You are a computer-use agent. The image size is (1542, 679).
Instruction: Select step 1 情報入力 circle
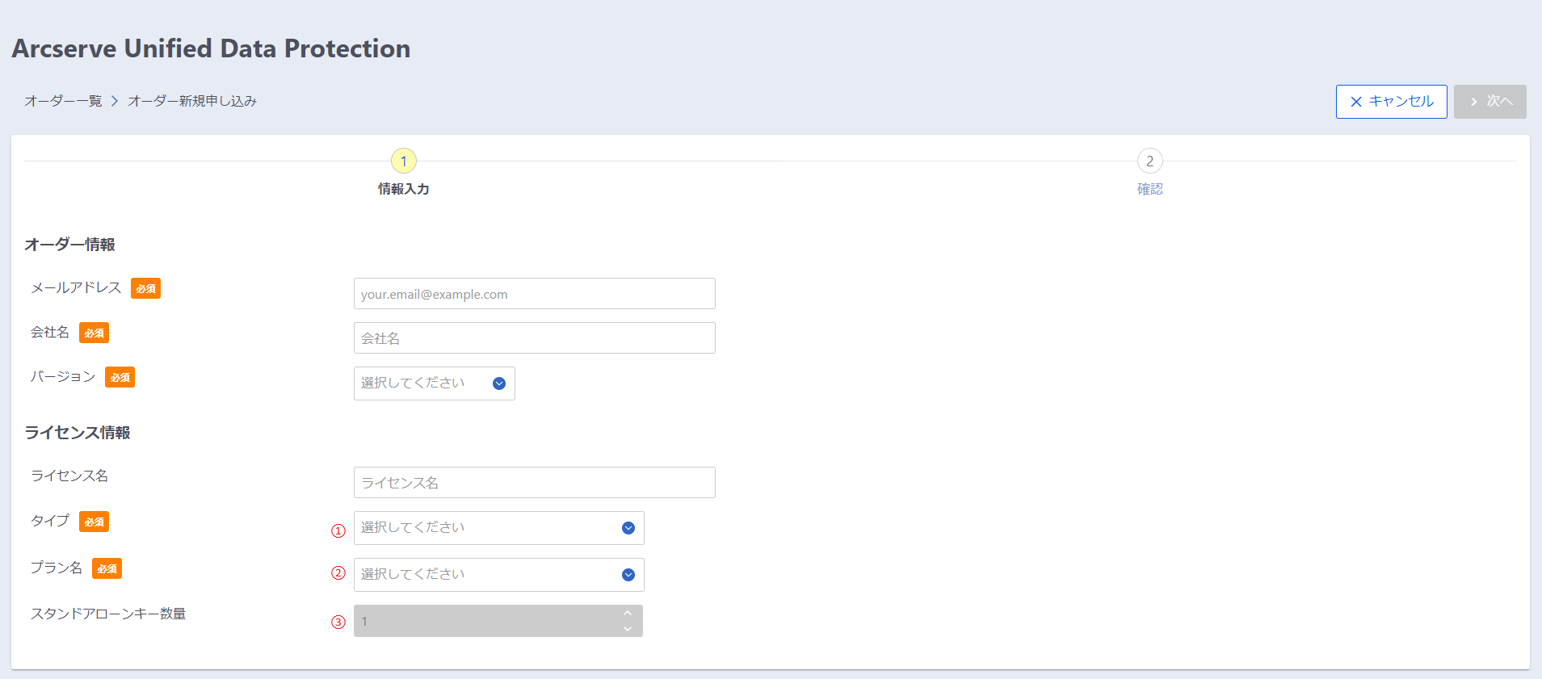pos(404,161)
